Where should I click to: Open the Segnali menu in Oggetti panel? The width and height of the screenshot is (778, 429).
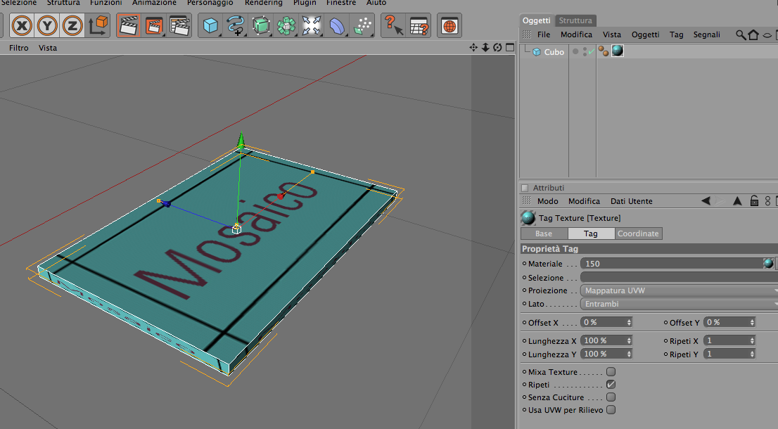click(x=706, y=34)
